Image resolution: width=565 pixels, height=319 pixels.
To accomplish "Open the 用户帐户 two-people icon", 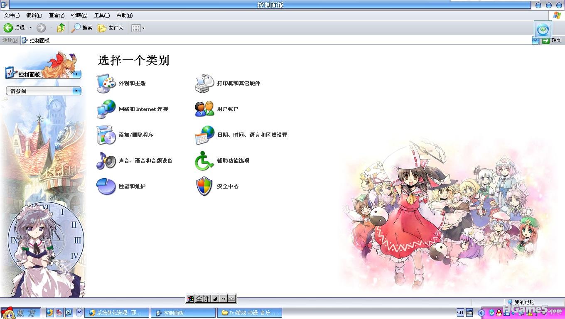I will click(205, 109).
